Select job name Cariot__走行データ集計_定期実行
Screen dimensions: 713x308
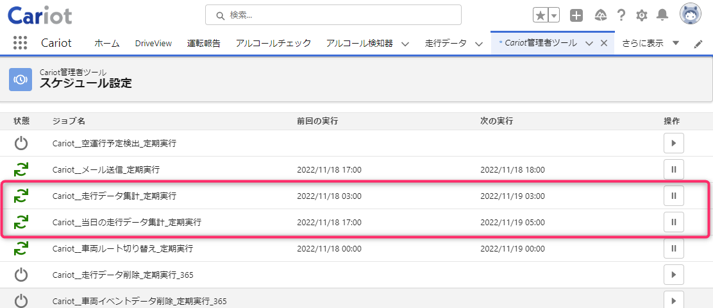pos(114,196)
